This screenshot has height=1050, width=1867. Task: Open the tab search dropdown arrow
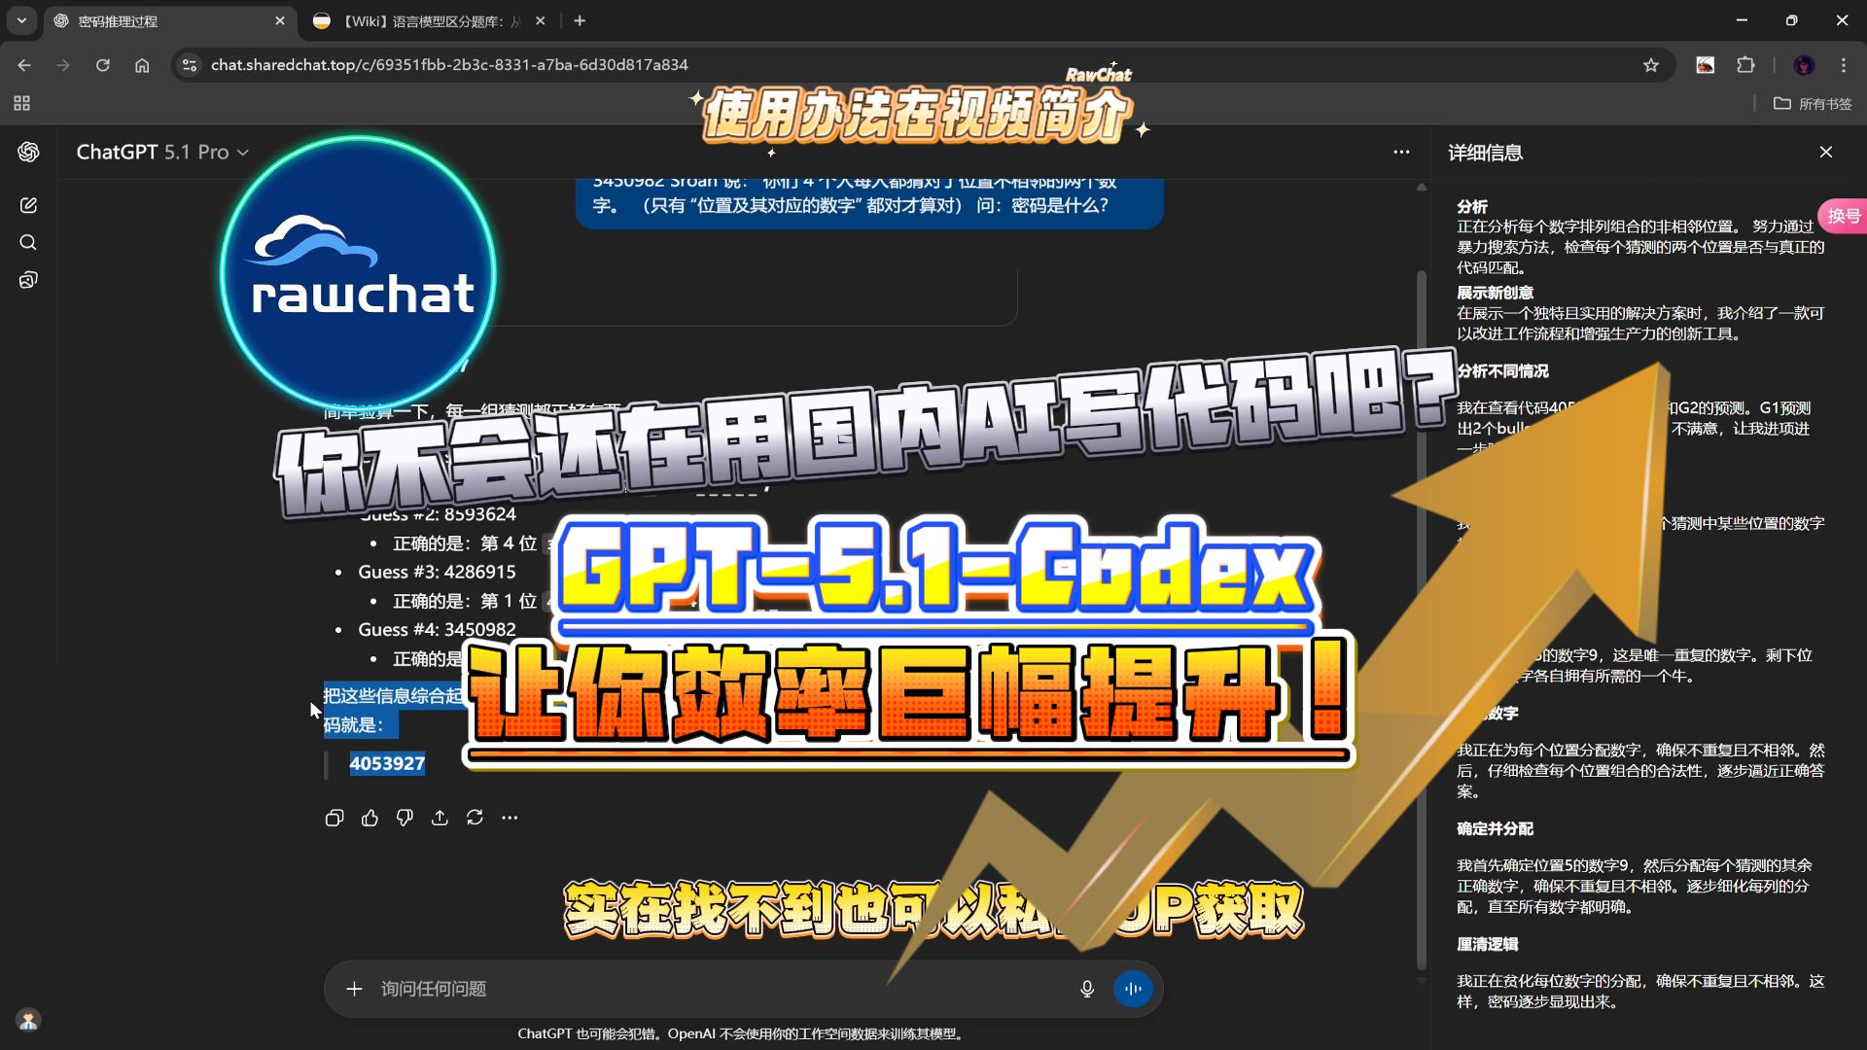click(x=21, y=20)
